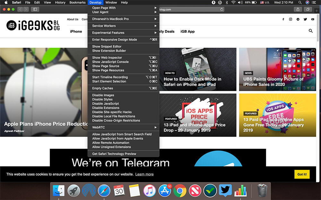Image resolution: width=321 pixels, height=200 pixels.
Task: Open Apple News icon in the Dock
Action: pos(195,191)
